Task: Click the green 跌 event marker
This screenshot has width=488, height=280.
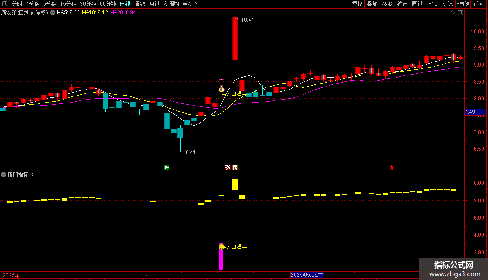Action: click(x=167, y=167)
